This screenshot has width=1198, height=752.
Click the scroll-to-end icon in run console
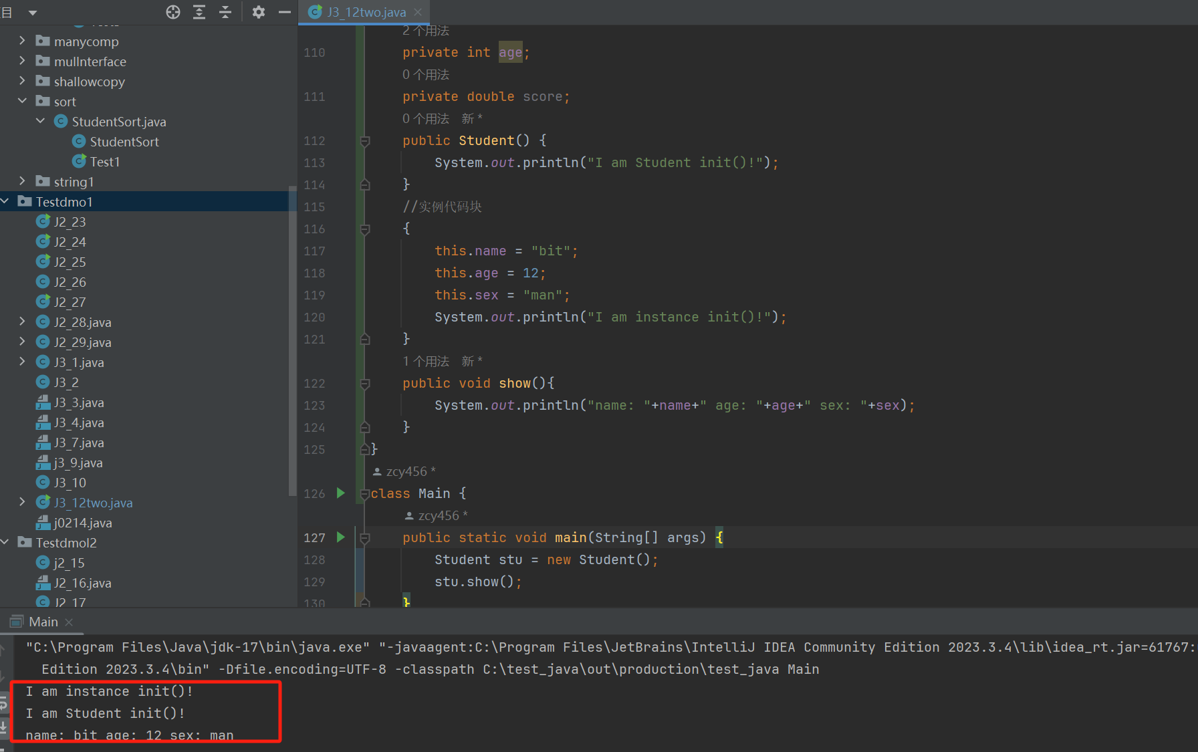[x=4, y=727]
